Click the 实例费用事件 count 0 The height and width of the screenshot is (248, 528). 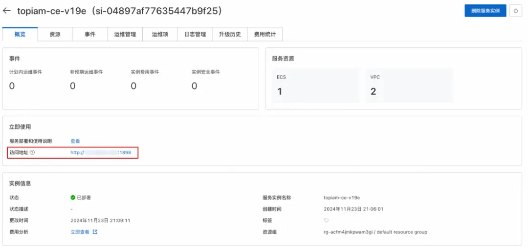pyautogui.click(x=133, y=86)
